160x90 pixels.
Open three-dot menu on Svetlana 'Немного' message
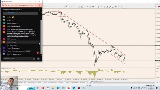[x=39, y=42]
